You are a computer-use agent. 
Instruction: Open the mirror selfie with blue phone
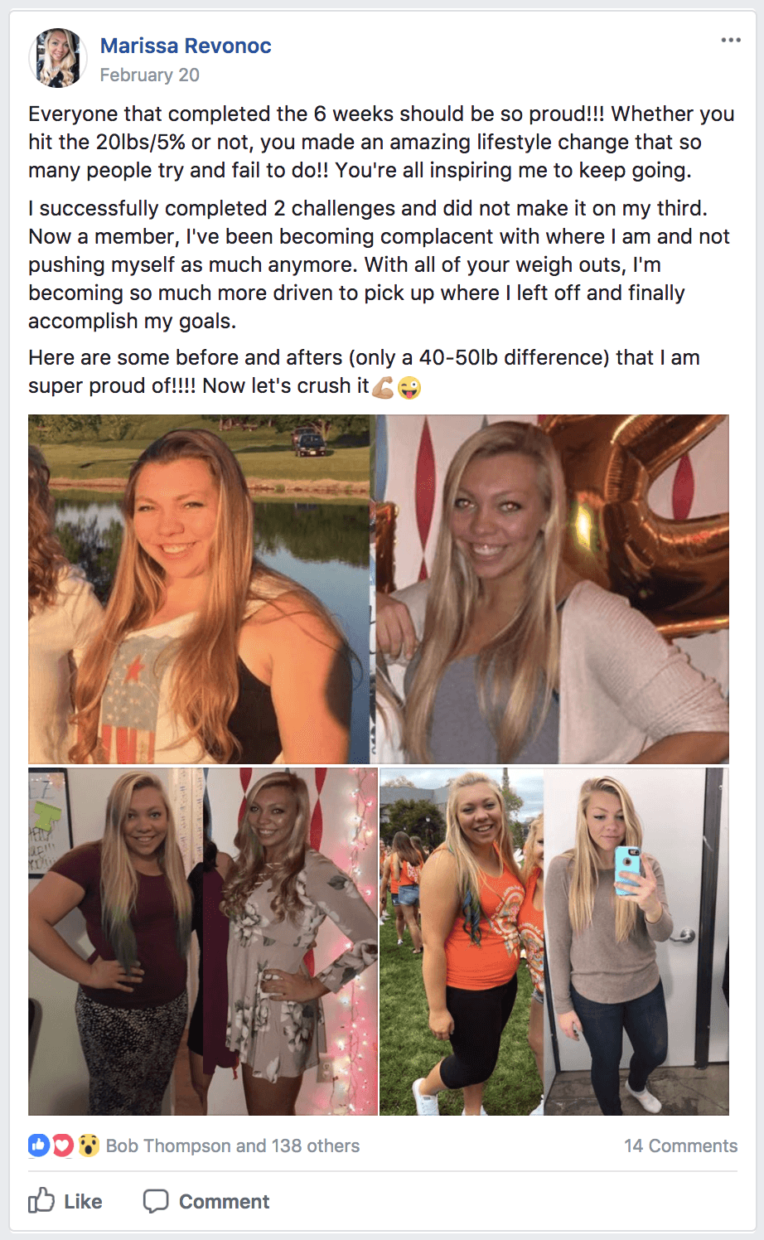(x=636, y=941)
